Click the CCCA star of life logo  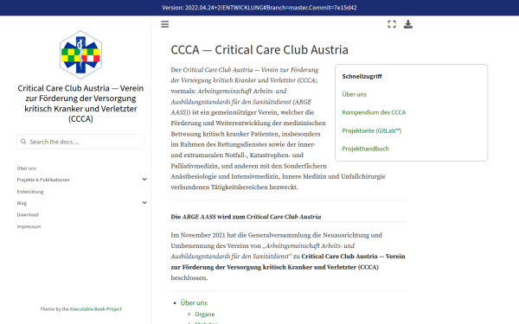click(x=80, y=55)
